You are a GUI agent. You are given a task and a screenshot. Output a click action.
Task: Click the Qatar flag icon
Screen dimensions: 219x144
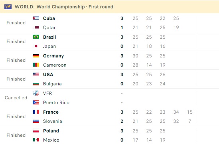click(x=36, y=28)
